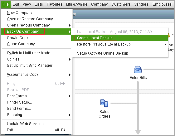Select Exit from the File menu

pos(36,130)
